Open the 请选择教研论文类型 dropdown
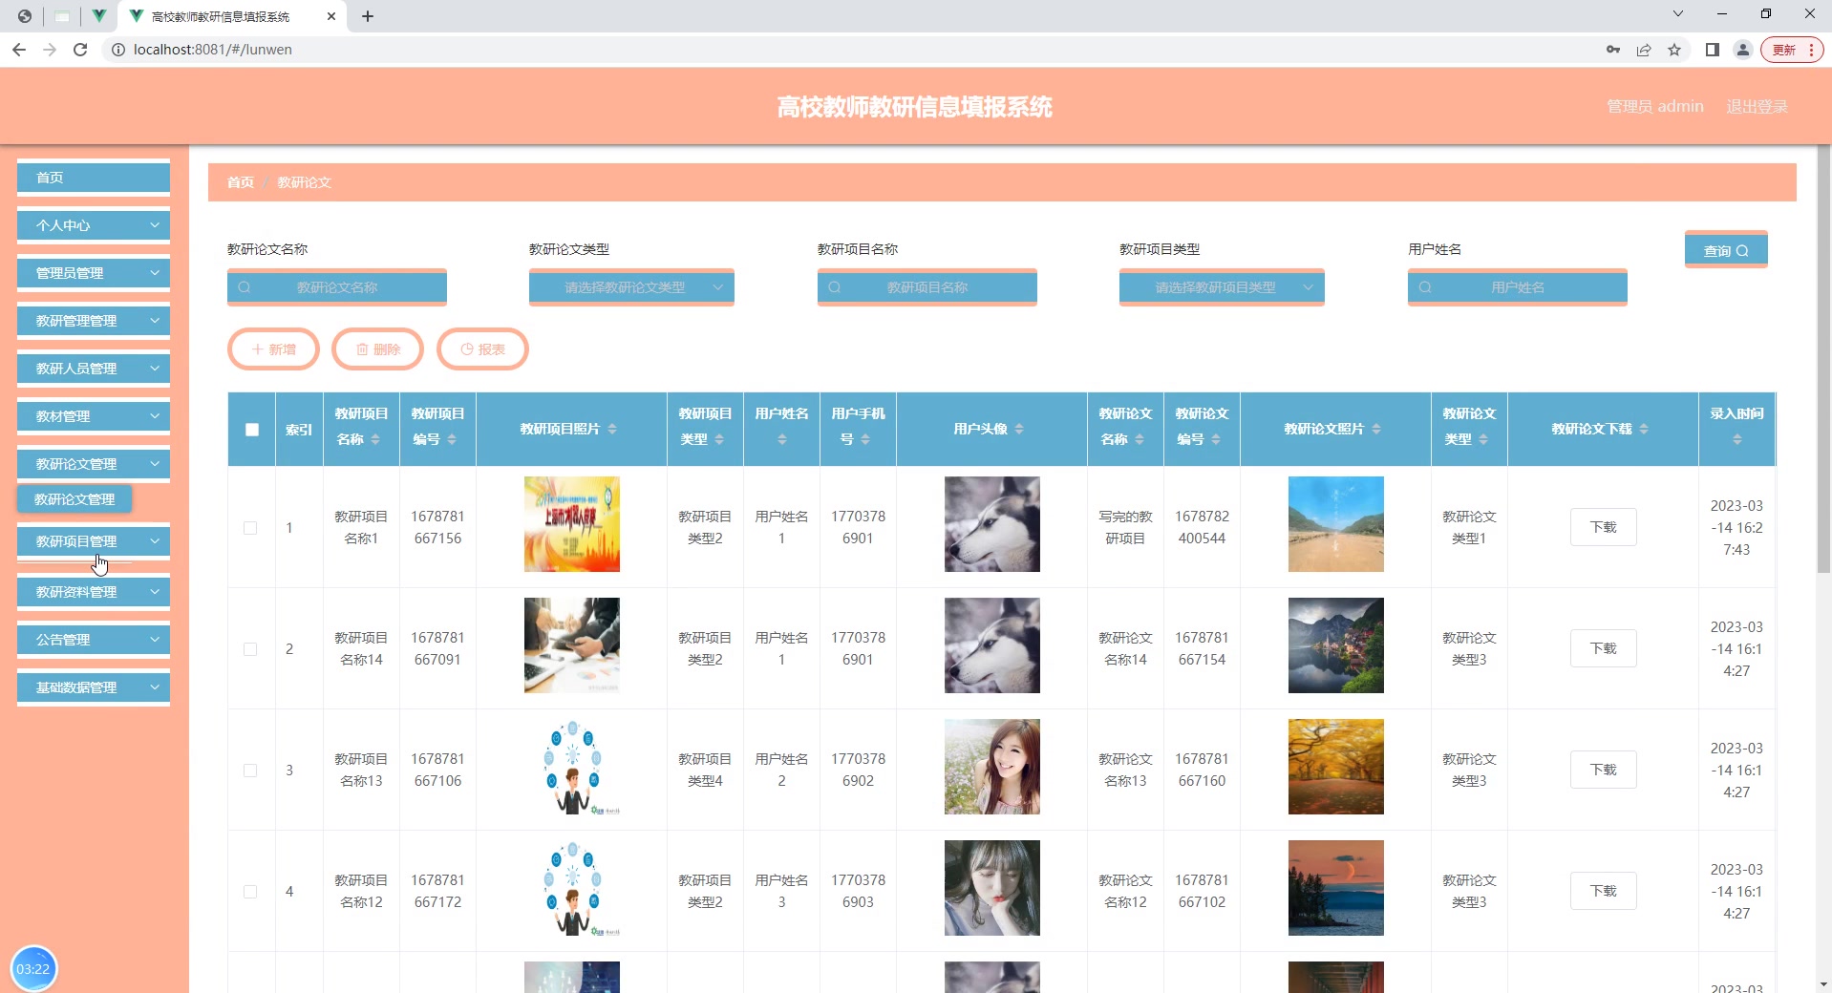This screenshot has width=1832, height=993. [x=631, y=287]
